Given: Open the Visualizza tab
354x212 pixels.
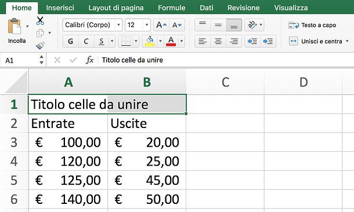Looking at the screenshot, I should [x=291, y=8].
